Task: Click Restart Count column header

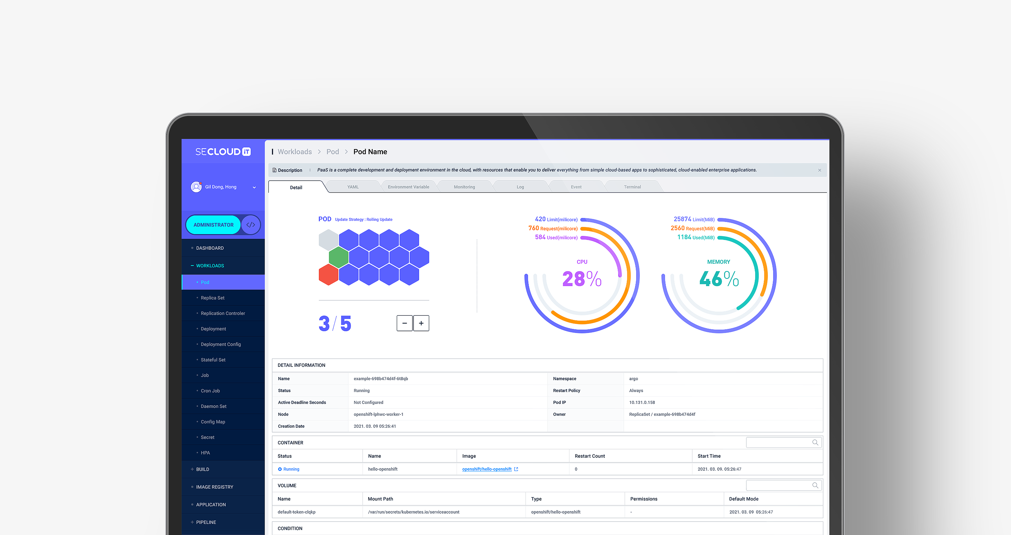Action: click(x=589, y=456)
